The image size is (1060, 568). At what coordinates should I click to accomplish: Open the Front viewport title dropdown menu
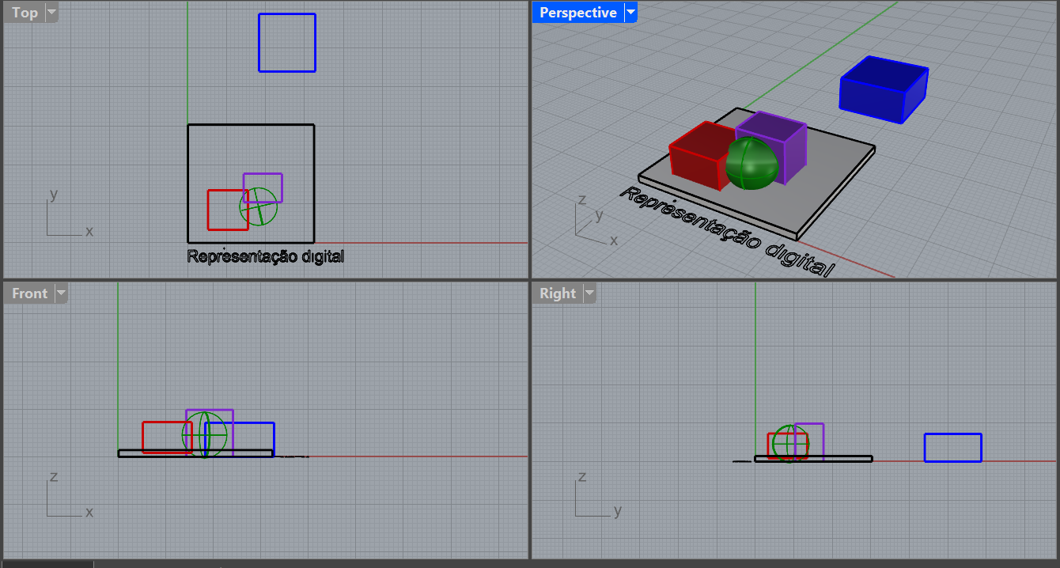click(x=61, y=293)
